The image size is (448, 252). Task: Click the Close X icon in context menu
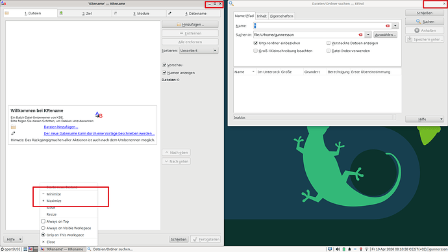(44, 242)
